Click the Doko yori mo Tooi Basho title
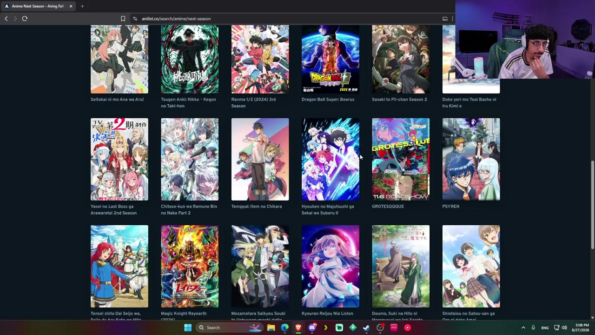595x335 pixels. point(469,102)
